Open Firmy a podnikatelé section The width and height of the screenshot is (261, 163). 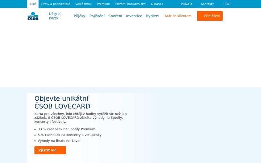coord(55,4)
